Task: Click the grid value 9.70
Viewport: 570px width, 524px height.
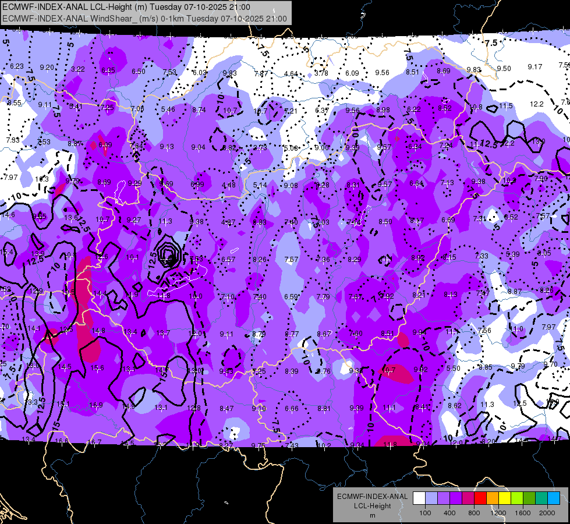Action: click(550, 364)
